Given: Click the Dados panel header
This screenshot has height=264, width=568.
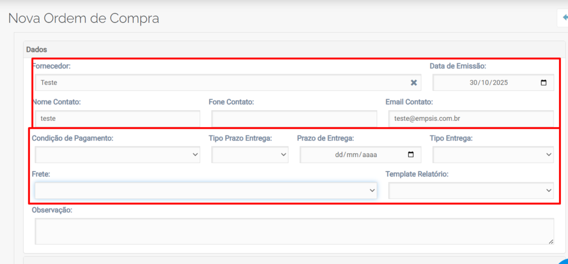Looking at the screenshot, I should click(37, 49).
